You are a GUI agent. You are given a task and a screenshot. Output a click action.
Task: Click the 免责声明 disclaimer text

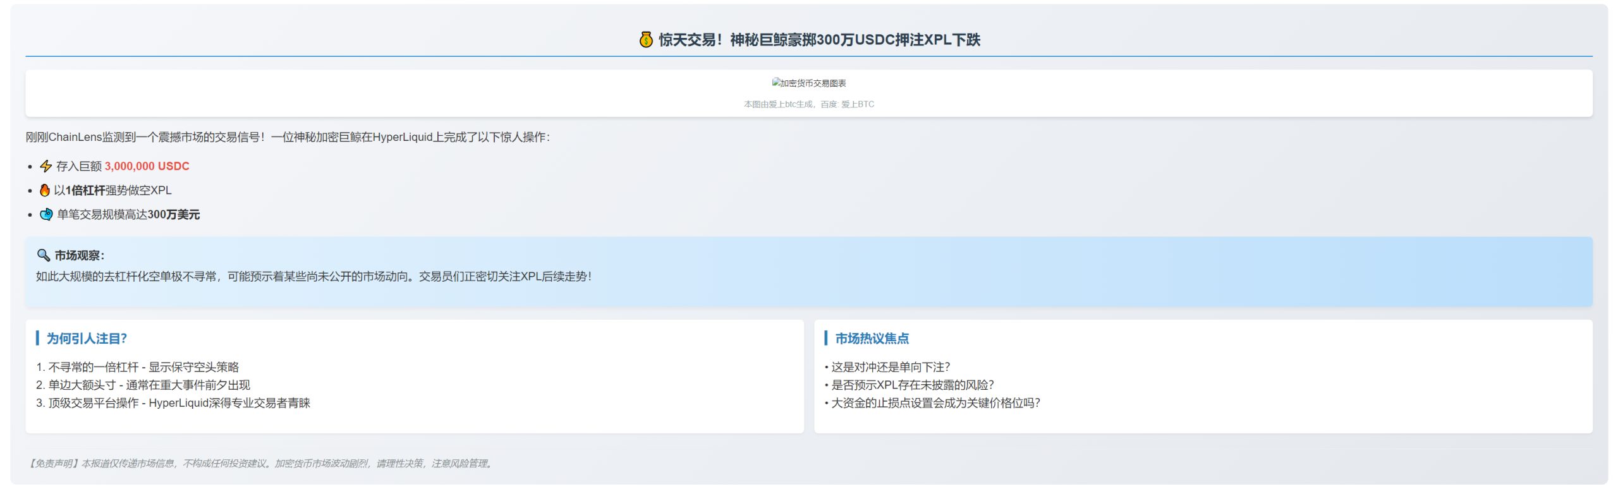260,464
